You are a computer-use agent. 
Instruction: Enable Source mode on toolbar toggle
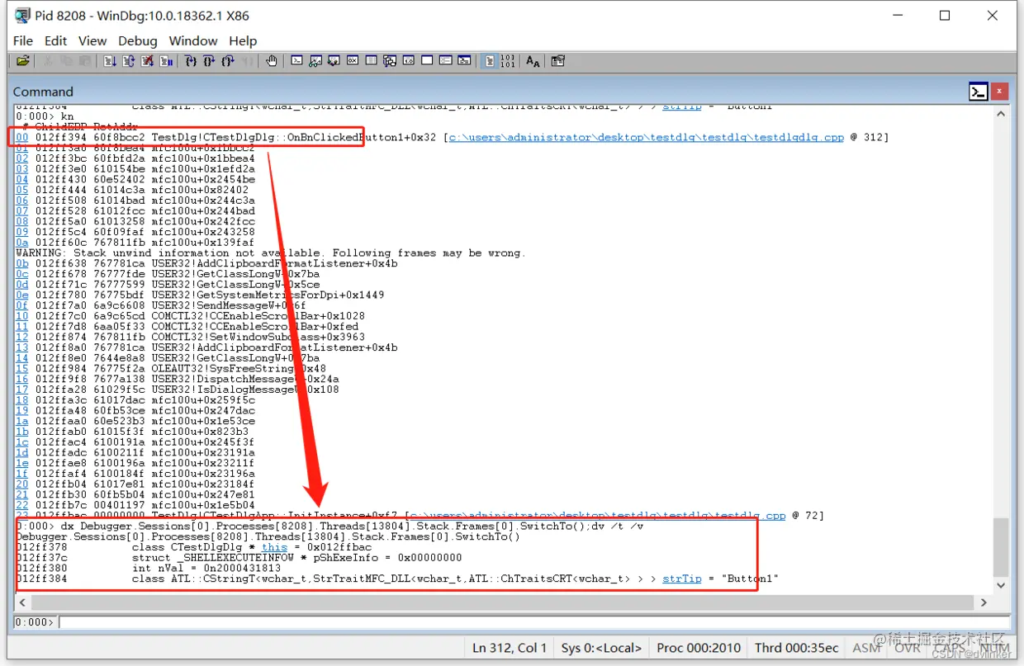490,61
